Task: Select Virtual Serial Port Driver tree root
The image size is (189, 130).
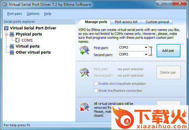Action: 33,28
